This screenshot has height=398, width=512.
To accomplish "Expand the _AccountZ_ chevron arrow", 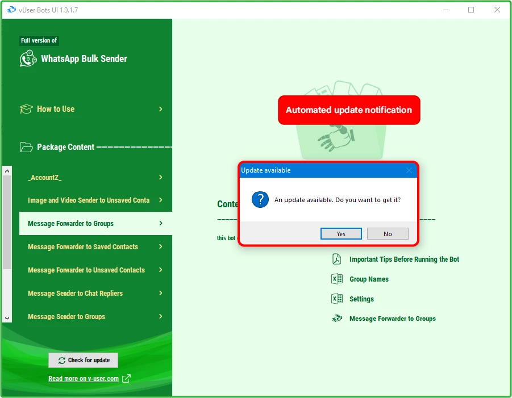I will click(x=161, y=177).
